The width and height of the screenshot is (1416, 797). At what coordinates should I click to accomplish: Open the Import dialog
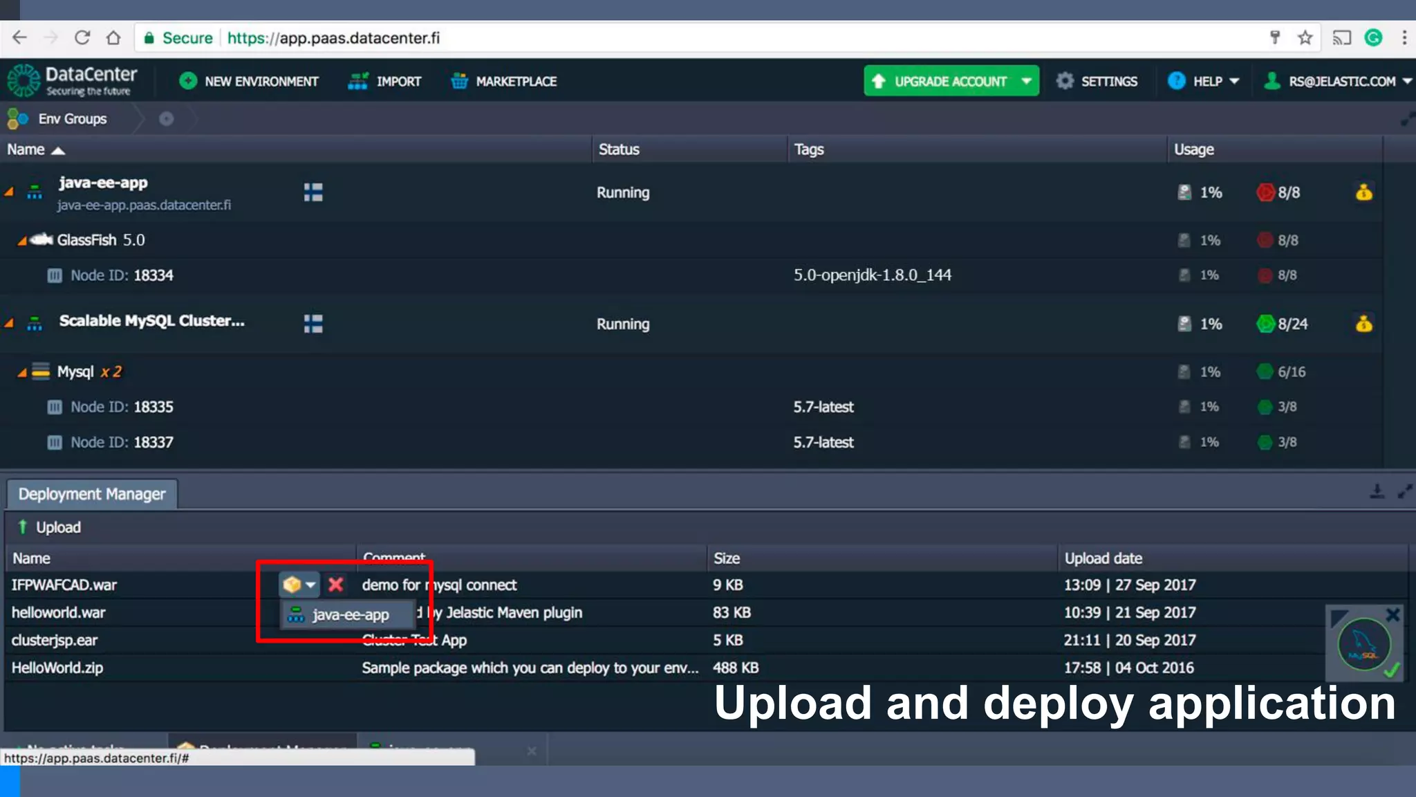384,81
